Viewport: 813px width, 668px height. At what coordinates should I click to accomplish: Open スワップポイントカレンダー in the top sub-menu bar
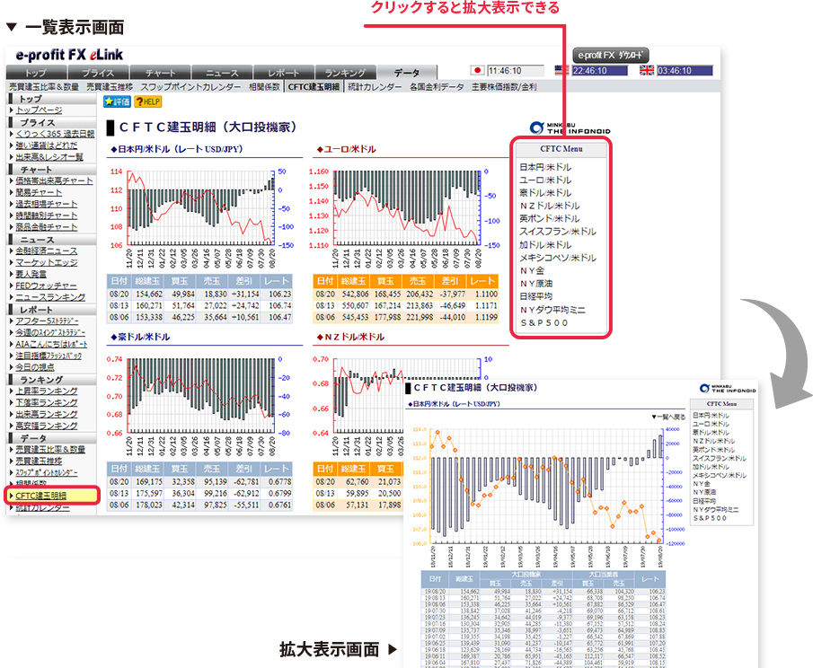(x=190, y=87)
